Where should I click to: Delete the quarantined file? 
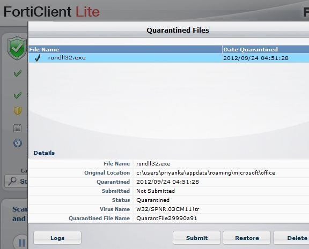(291, 238)
